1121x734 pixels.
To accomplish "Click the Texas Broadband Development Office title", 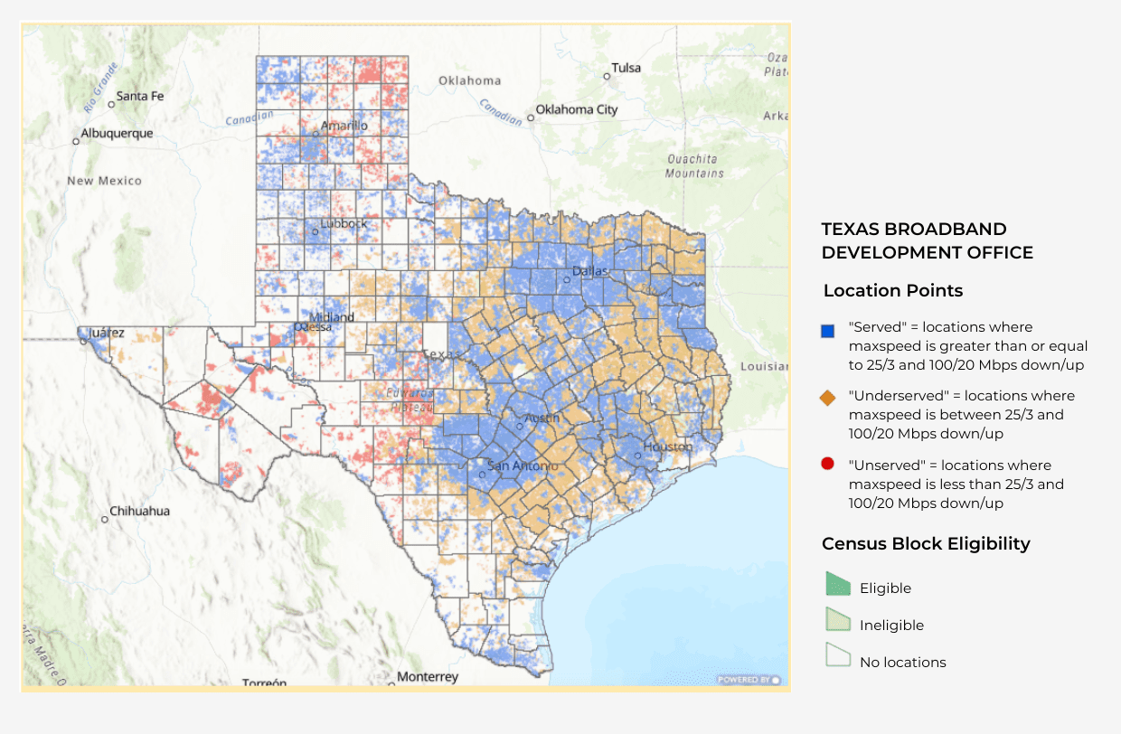I will point(928,240).
